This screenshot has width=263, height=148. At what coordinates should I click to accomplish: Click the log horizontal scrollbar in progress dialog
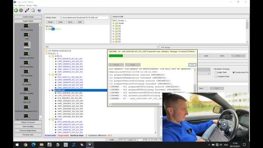click(136, 104)
